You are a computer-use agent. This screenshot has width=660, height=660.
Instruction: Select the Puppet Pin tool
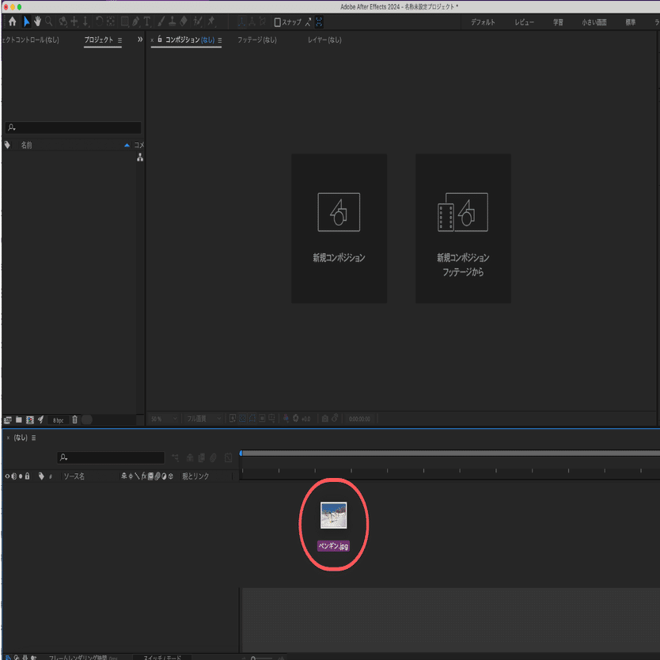(x=211, y=21)
